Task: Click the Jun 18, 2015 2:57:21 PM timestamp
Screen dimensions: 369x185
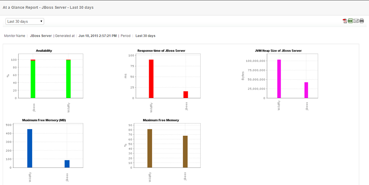Action: tap(98, 36)
